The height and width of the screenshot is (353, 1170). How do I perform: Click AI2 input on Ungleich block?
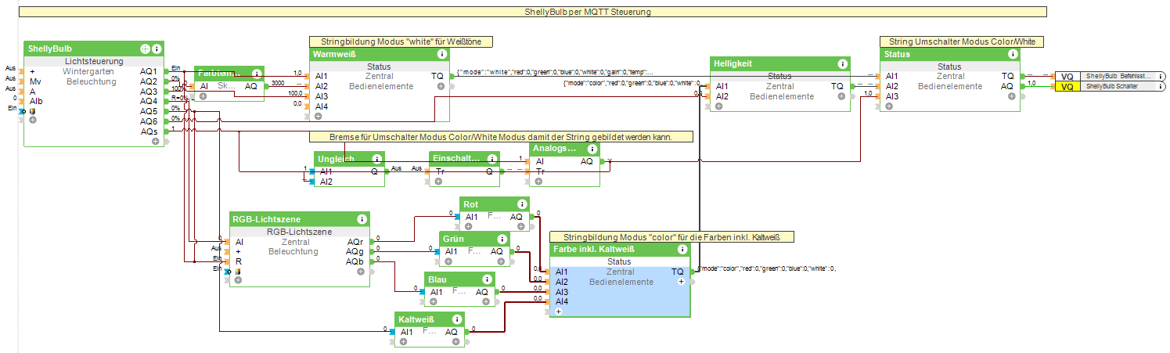point(326,182)
